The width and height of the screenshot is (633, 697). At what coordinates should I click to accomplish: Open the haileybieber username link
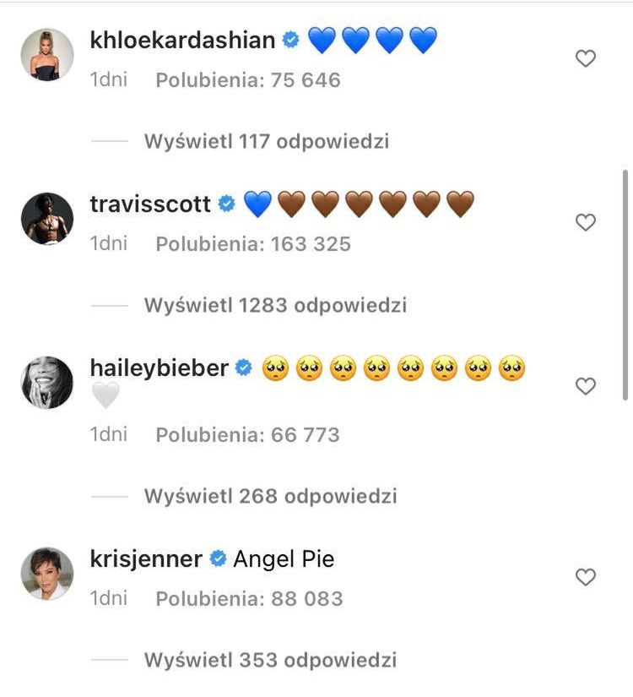click(x=159, y=368)
